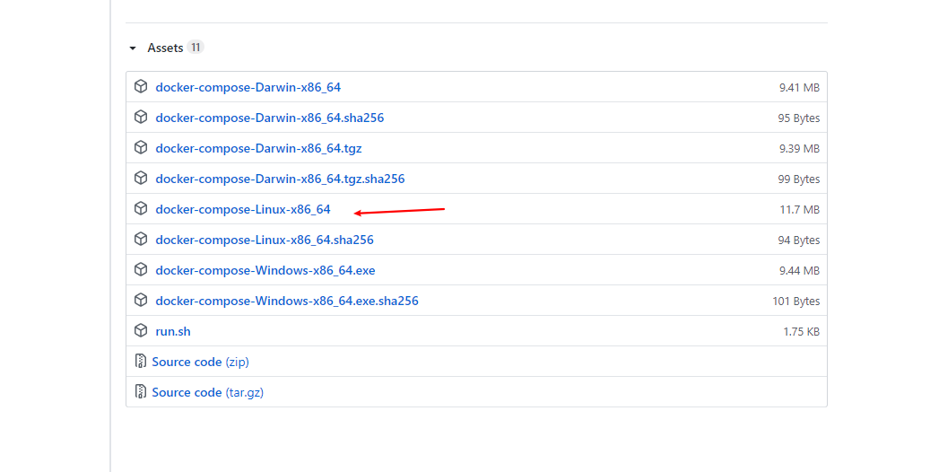Download docker-compose-Darwin-x86_64.tgz archive
The height and width of the screenshot is (472, 930).
click(x=258, y=148)
